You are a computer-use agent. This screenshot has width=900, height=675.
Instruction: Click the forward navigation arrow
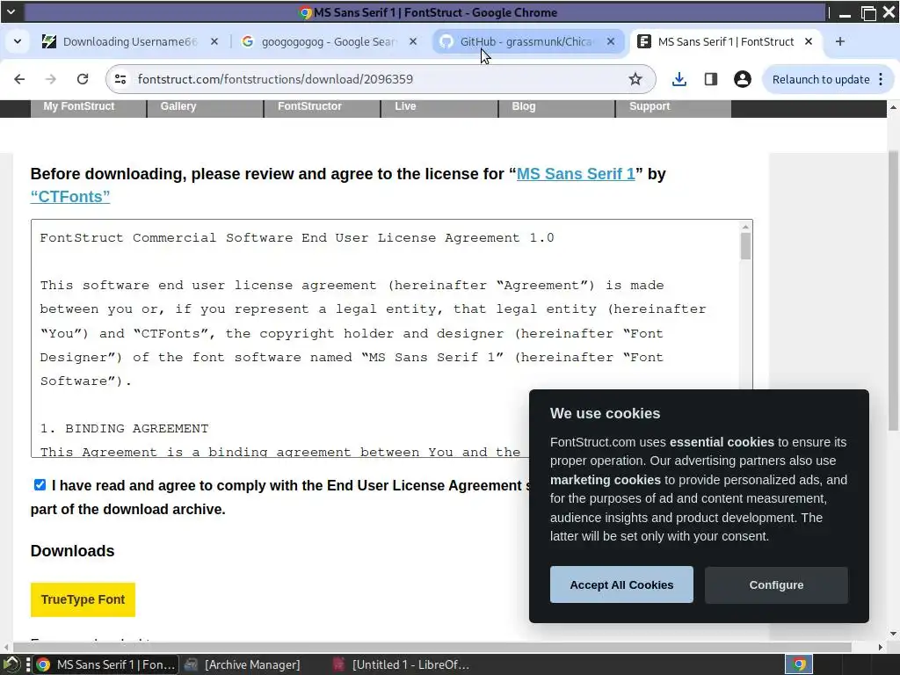(51, 79)
